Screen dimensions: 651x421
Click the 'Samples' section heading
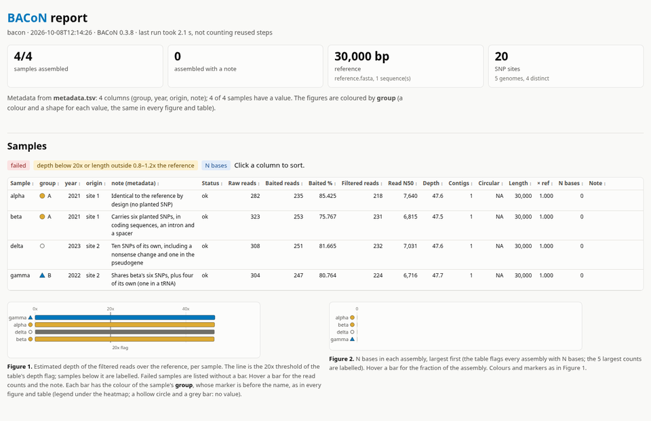[27, 146]
